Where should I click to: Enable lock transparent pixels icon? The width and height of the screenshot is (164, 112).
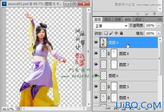tap(106, 33)
